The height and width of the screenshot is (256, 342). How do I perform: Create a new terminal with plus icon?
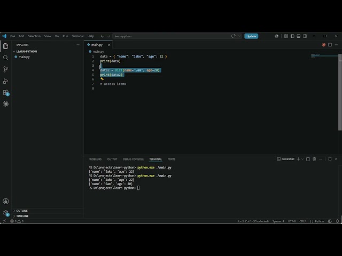coord(298,159)
